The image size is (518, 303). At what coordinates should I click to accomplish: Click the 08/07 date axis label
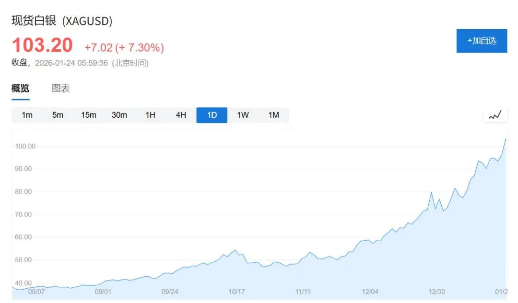click(36, 292)
